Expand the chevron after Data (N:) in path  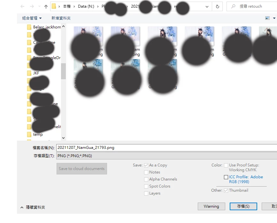pyautogui.click(x=98, y=6)
